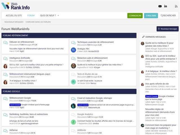180x135 pixels.
Task: Open the Forums Référencement category header
Action: (x=15, y=35)
